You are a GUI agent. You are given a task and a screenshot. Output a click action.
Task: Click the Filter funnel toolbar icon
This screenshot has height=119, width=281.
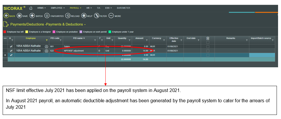[96, 16]
